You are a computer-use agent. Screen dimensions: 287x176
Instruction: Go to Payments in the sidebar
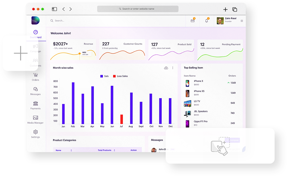pyautogui.click(x=36, y=104)
